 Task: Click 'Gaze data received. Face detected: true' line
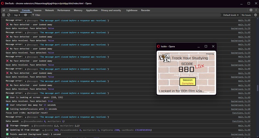coord(29,101)
